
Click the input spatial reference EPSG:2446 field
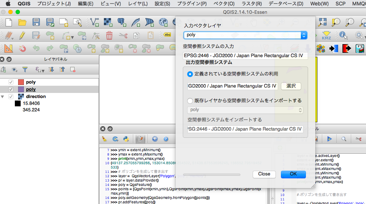[x=245, y=56]
